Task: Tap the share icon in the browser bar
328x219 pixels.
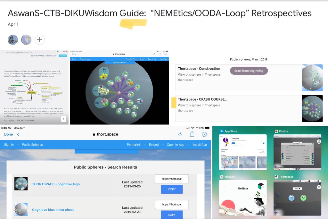Action: [192, 134]
